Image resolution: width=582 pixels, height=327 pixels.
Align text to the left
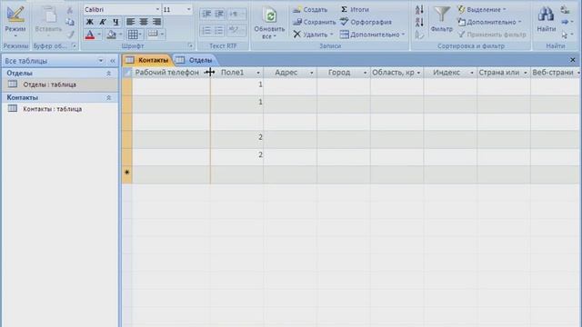point(130,22)
